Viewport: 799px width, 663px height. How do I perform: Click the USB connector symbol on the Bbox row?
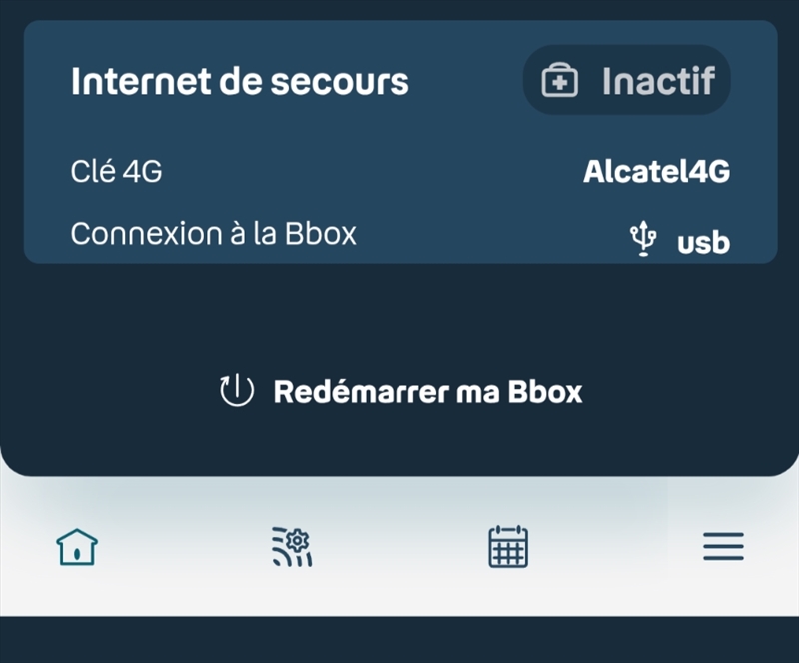642,238
